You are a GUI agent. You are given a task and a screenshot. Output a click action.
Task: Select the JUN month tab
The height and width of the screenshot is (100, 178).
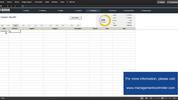tap(23, 26)
